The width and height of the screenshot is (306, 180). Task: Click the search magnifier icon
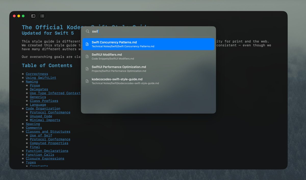tap(87, 31)
